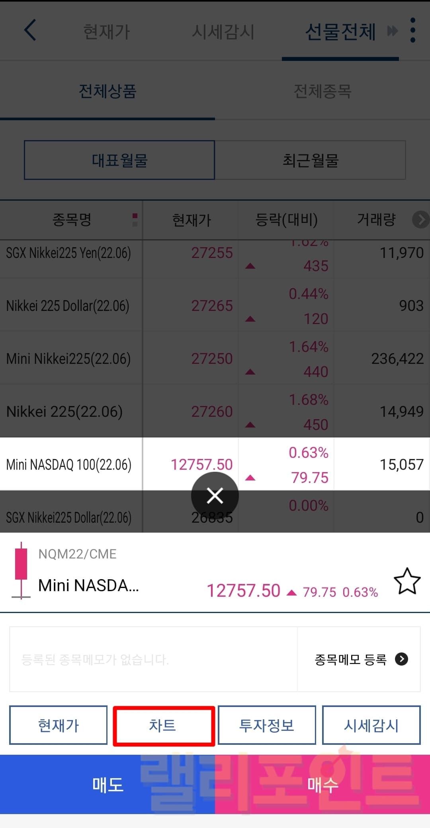430x828 pixels.
Task: Switch to the 시세감시 top tab
Action: tap(223, 32)
